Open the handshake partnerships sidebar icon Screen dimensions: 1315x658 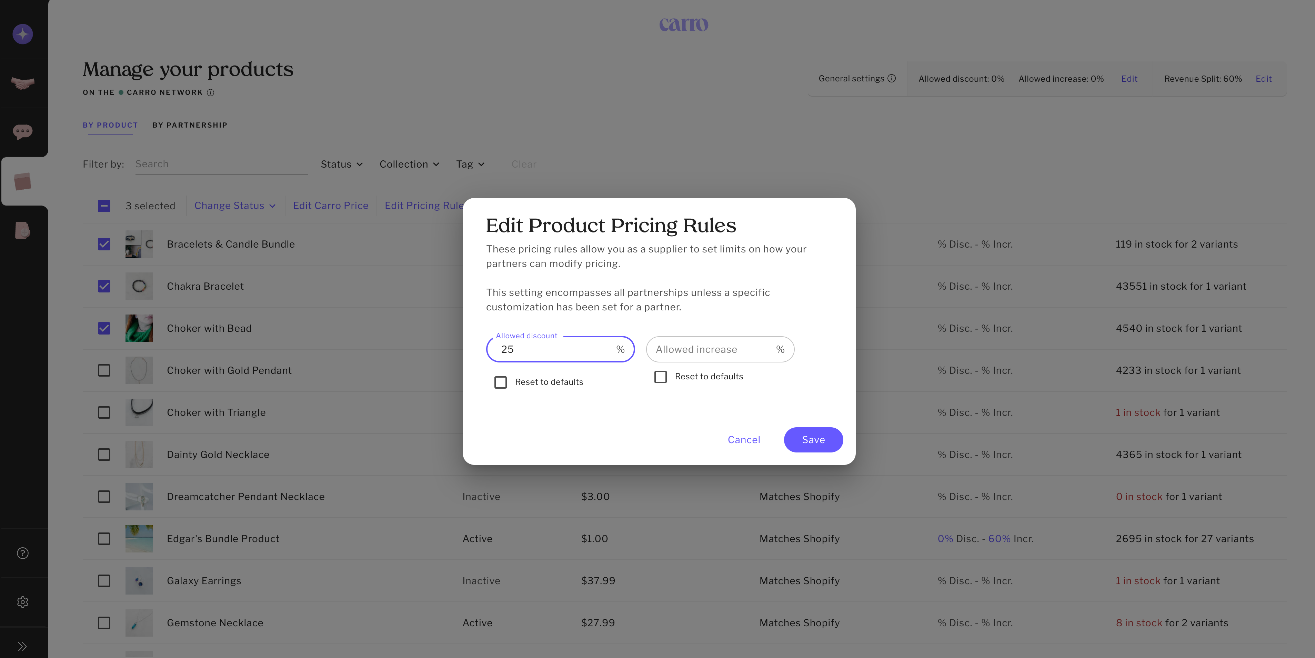click(22, 83)
